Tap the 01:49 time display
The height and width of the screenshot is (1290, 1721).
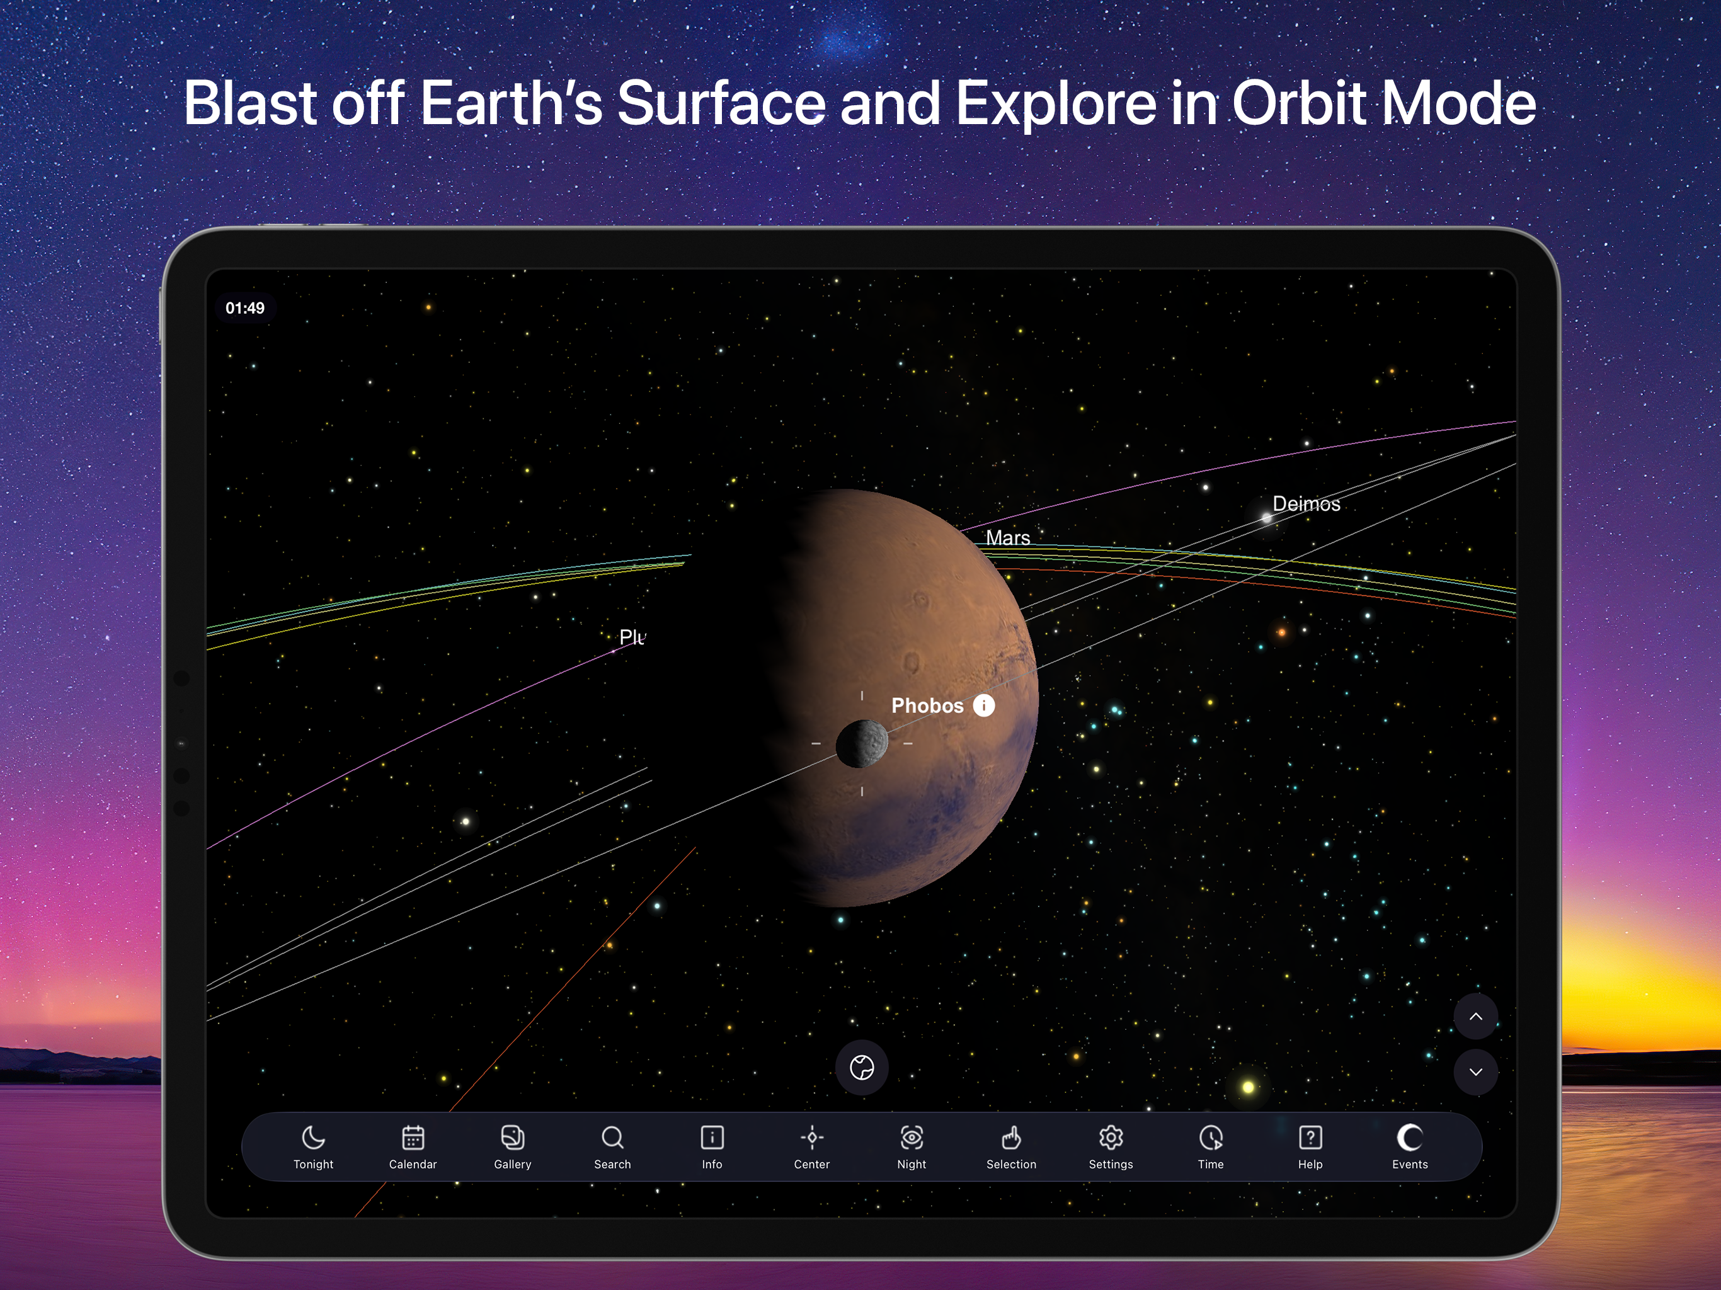click(245, 308)
